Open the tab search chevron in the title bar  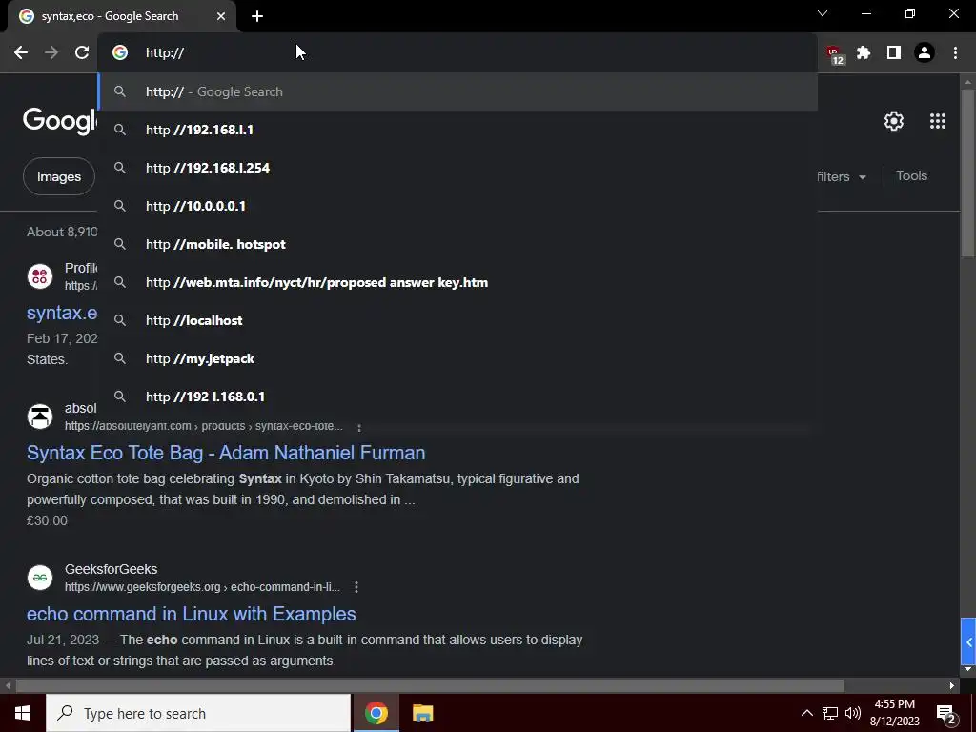(x=823, y=13)
